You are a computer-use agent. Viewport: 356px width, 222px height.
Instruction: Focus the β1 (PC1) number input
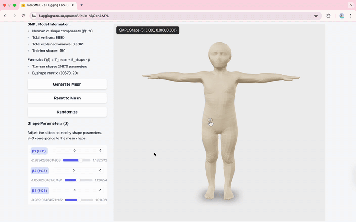point(76,151)
